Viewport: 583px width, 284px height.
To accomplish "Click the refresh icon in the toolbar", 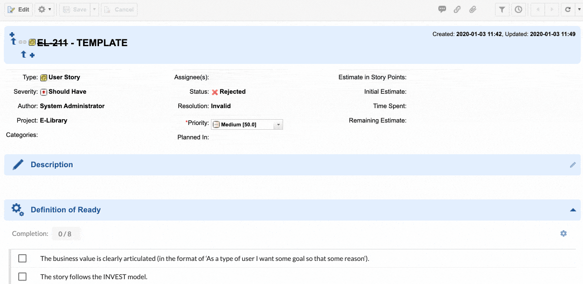I will (x=568, y=10).
